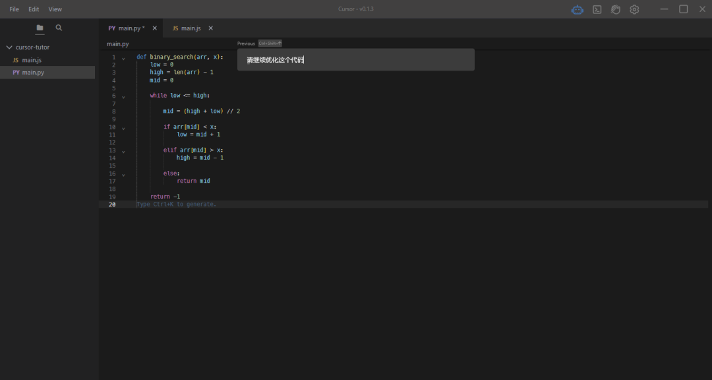Viewport: 712px width, 380px height.
Task: Click 'Type Ctrl+K to generate.' placeholder line
Action: pos(177,205)
